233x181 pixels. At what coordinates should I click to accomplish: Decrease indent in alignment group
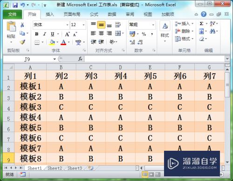point(93,42)
